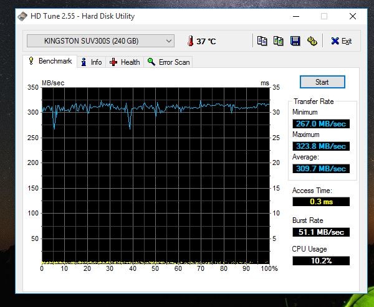Switch to the Benchmark tab
The width and height of the screenshot is (374, 307).
pyautogui.click(x=51, y=62)
